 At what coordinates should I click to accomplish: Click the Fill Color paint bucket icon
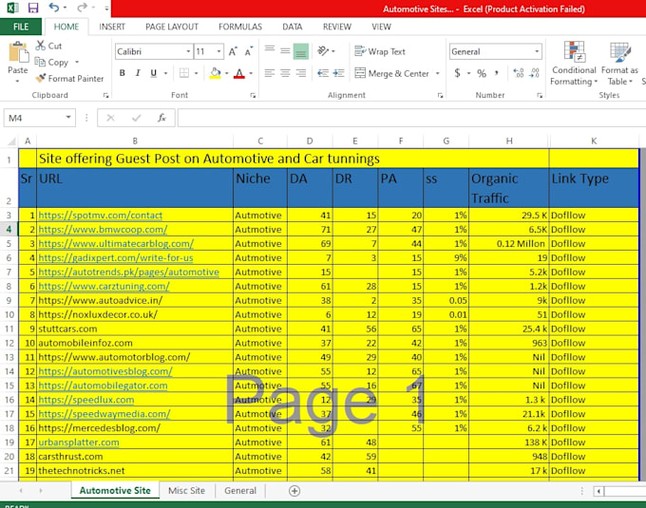pos(215,73)
